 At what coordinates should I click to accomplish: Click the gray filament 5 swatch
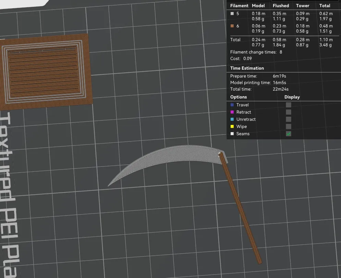(x=232, y=14)
